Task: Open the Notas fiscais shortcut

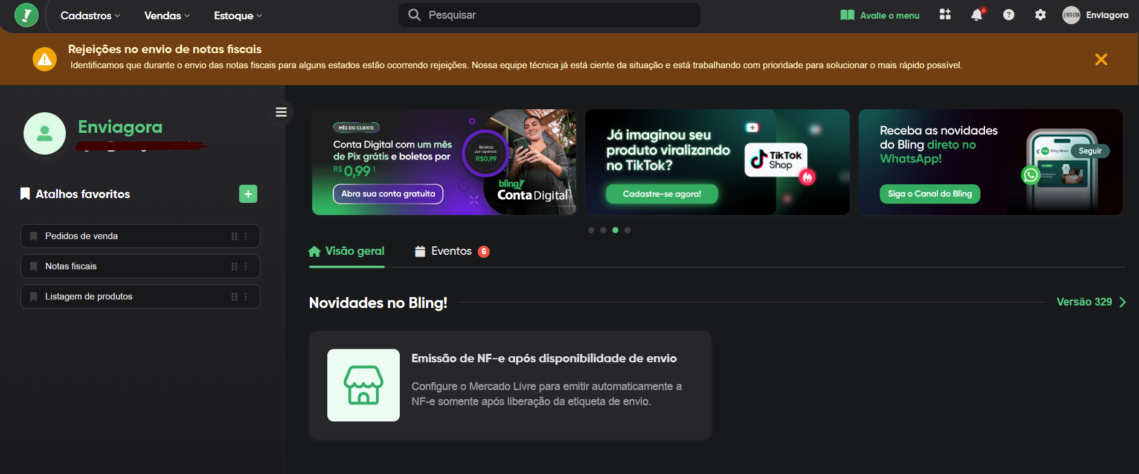Action: pos(140,266)
